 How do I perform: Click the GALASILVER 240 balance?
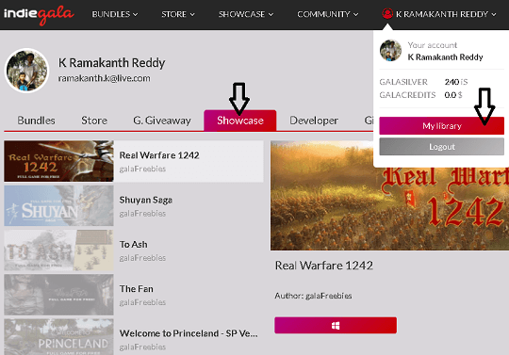(x=423, y=82)
